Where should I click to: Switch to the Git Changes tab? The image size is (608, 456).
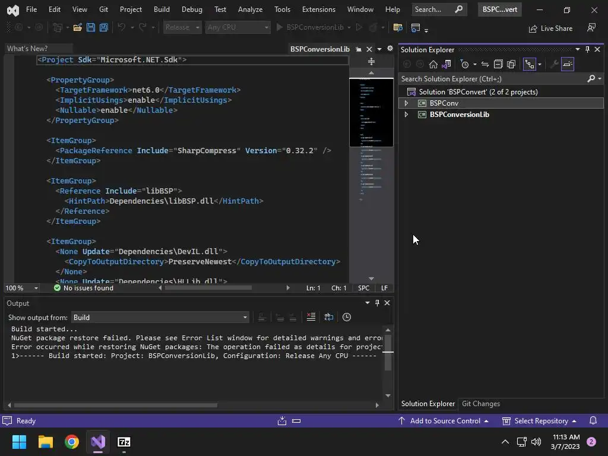click(480, 404)
